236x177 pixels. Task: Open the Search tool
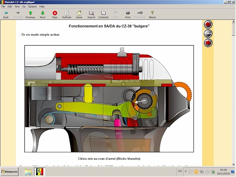coord(91,15)
